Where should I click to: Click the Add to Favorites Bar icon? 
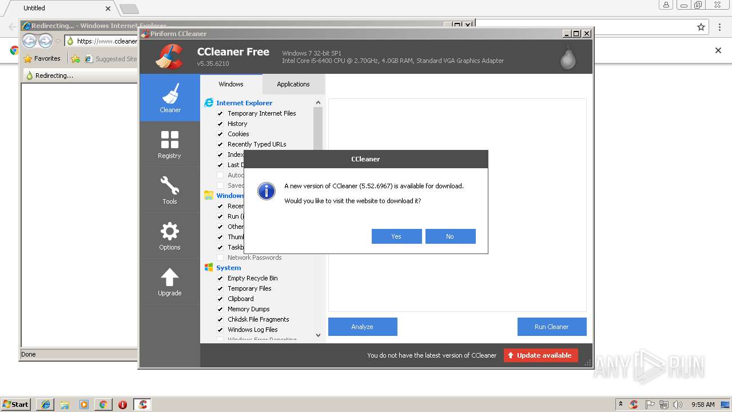[75, 58]
